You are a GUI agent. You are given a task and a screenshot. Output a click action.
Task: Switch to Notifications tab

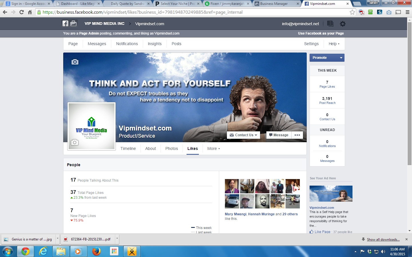[127, 44]
